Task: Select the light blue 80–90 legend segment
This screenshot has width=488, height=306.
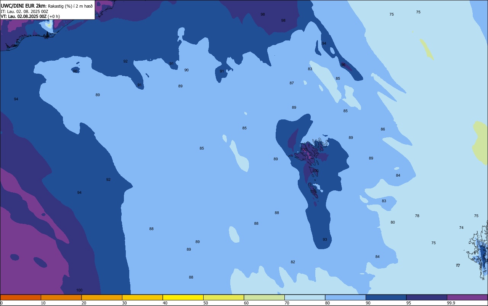Action: 345,297
